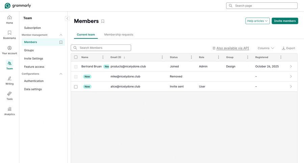This screenshot has height=163, width=304.
Task: Click the October 26, 2025 date
Action: (267, 66)
